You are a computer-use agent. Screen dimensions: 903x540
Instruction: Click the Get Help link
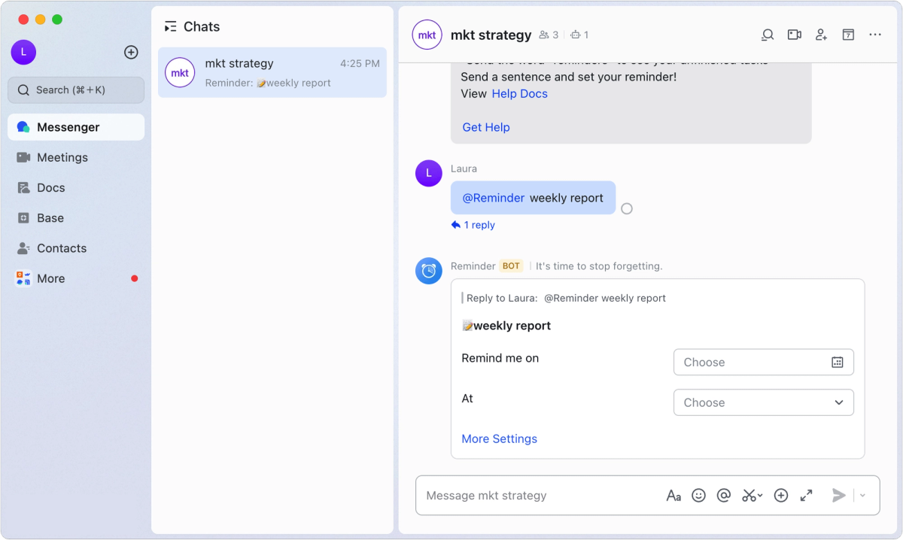[486, 127]
